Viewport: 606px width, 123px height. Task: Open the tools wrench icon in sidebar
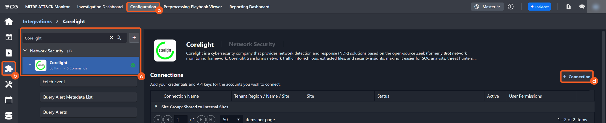(x=9, y=84)
